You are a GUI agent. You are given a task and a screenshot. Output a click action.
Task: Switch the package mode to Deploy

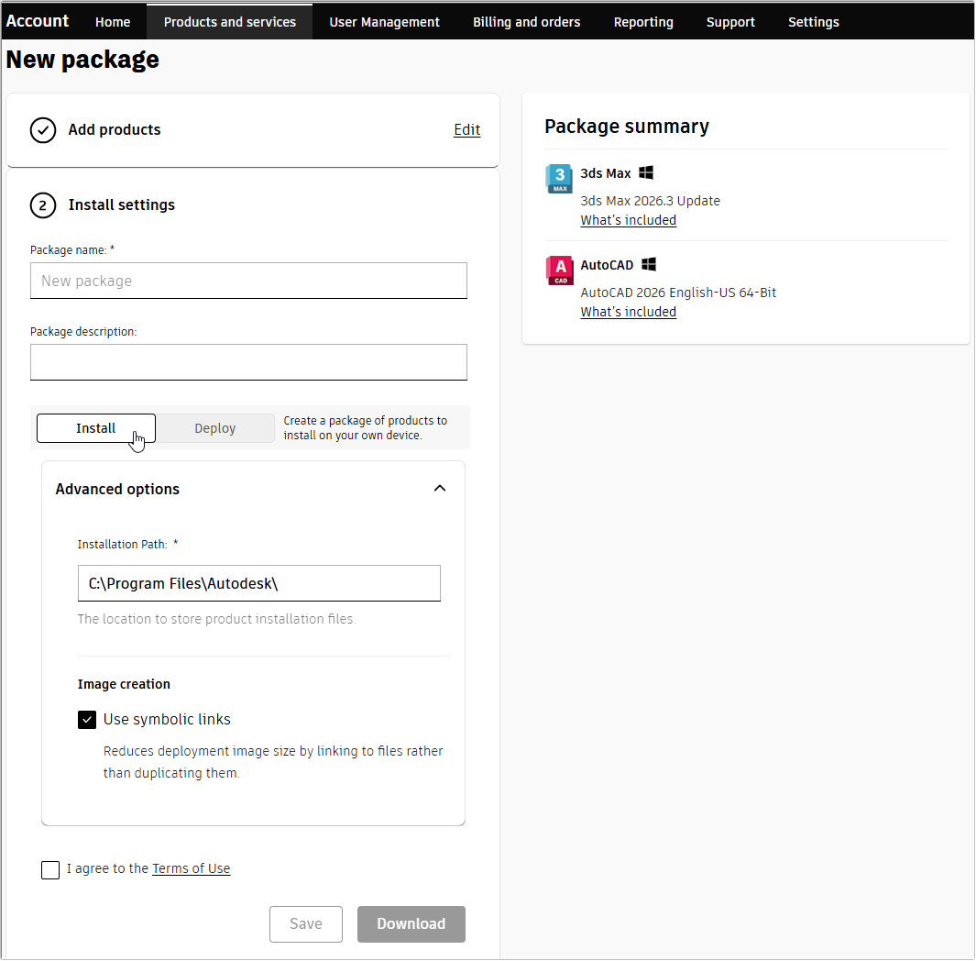coord(215,427)
